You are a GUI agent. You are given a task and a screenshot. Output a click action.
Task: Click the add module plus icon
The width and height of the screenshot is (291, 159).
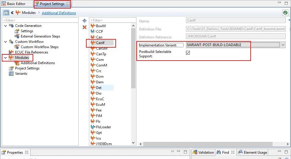tap(85, 21)
